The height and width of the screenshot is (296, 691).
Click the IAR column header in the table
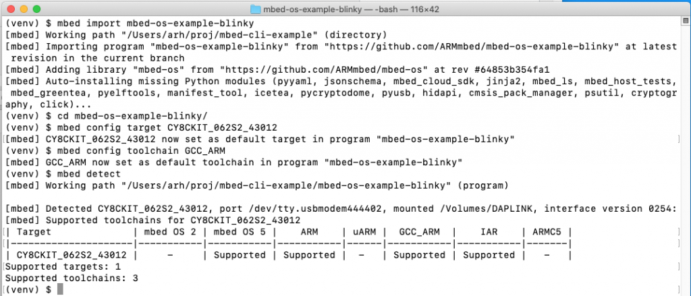(x=489, y=232)
